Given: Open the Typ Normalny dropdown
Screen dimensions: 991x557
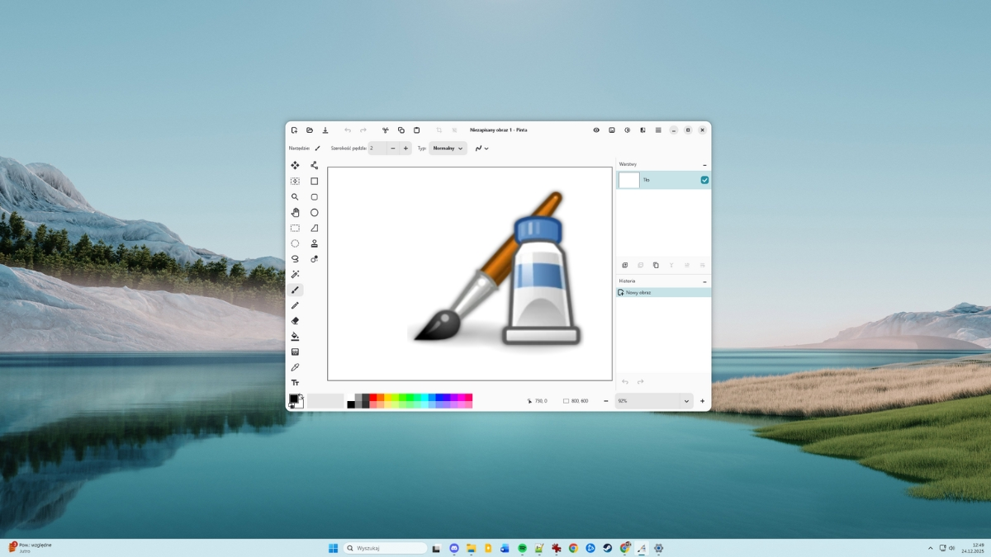Looking at the screenshot, I should pyautogui.click(x=448, y=149).
